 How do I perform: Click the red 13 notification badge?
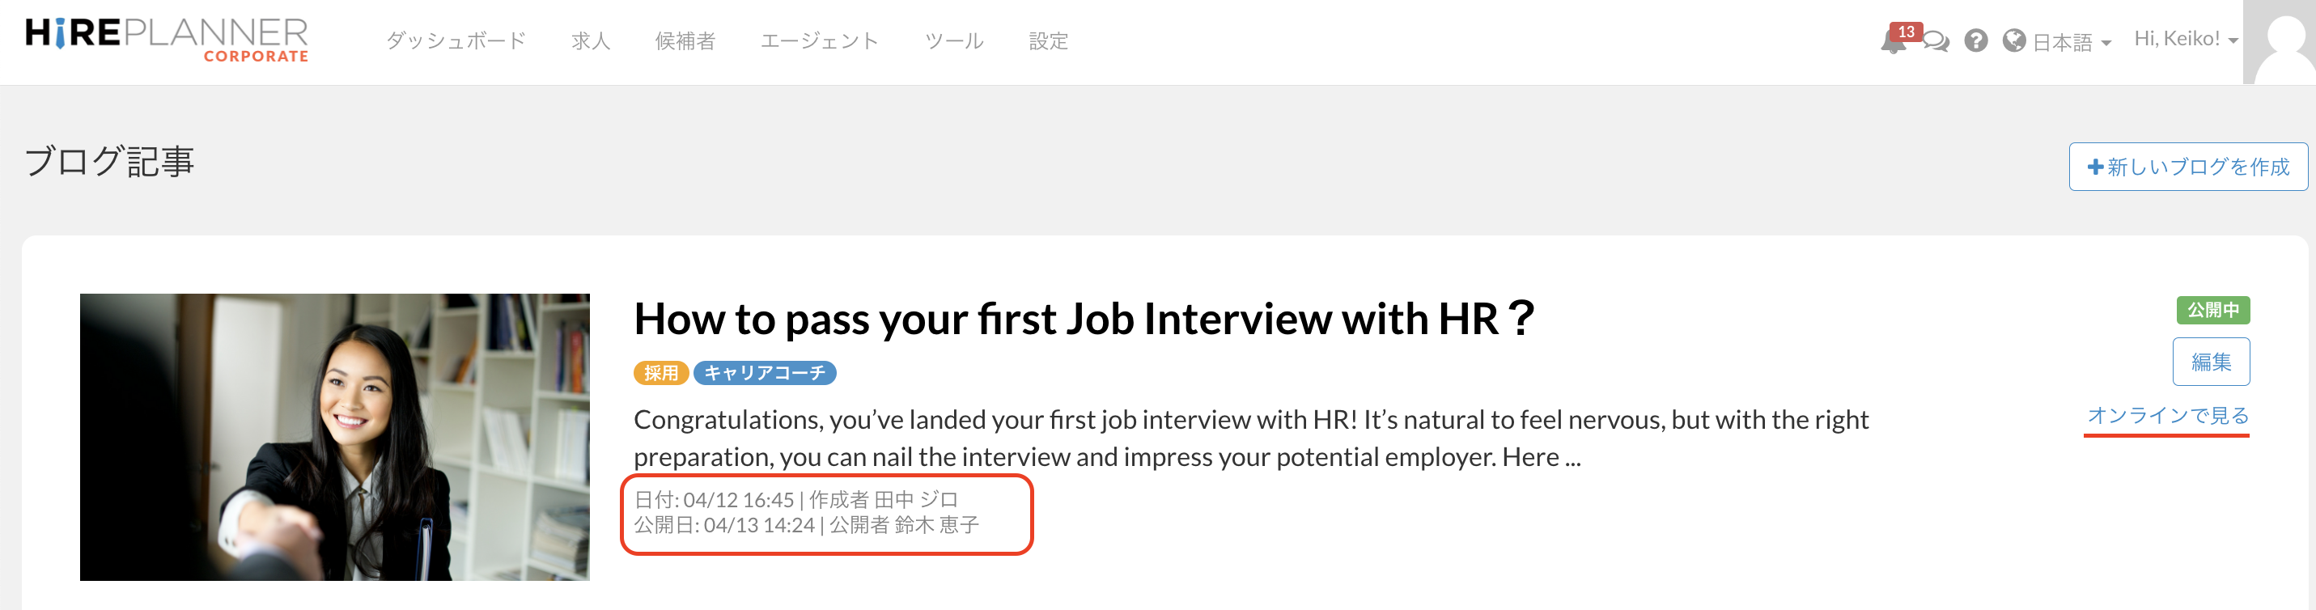tap(1906, 32)
